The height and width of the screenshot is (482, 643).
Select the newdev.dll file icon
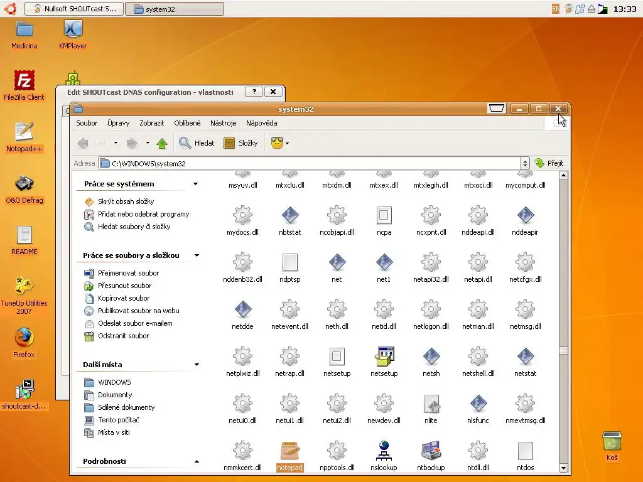coord(384,404)
